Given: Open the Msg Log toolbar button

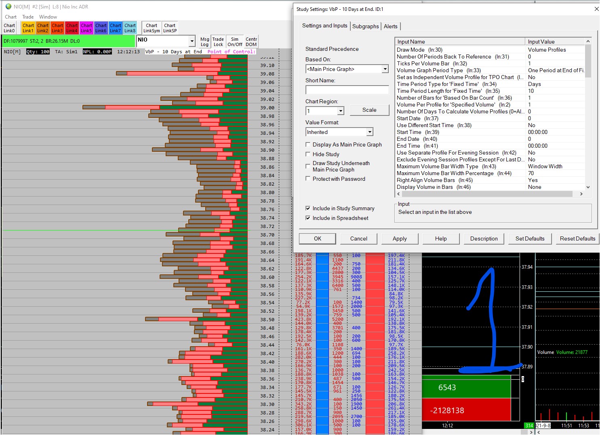Looking at the screenshot, I should (x=204, y=42).
